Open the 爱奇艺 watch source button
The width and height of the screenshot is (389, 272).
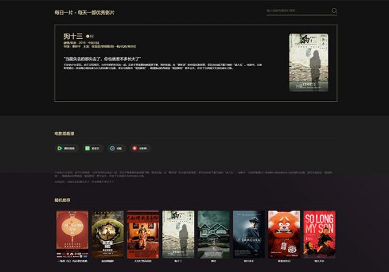tap(93, 148)
